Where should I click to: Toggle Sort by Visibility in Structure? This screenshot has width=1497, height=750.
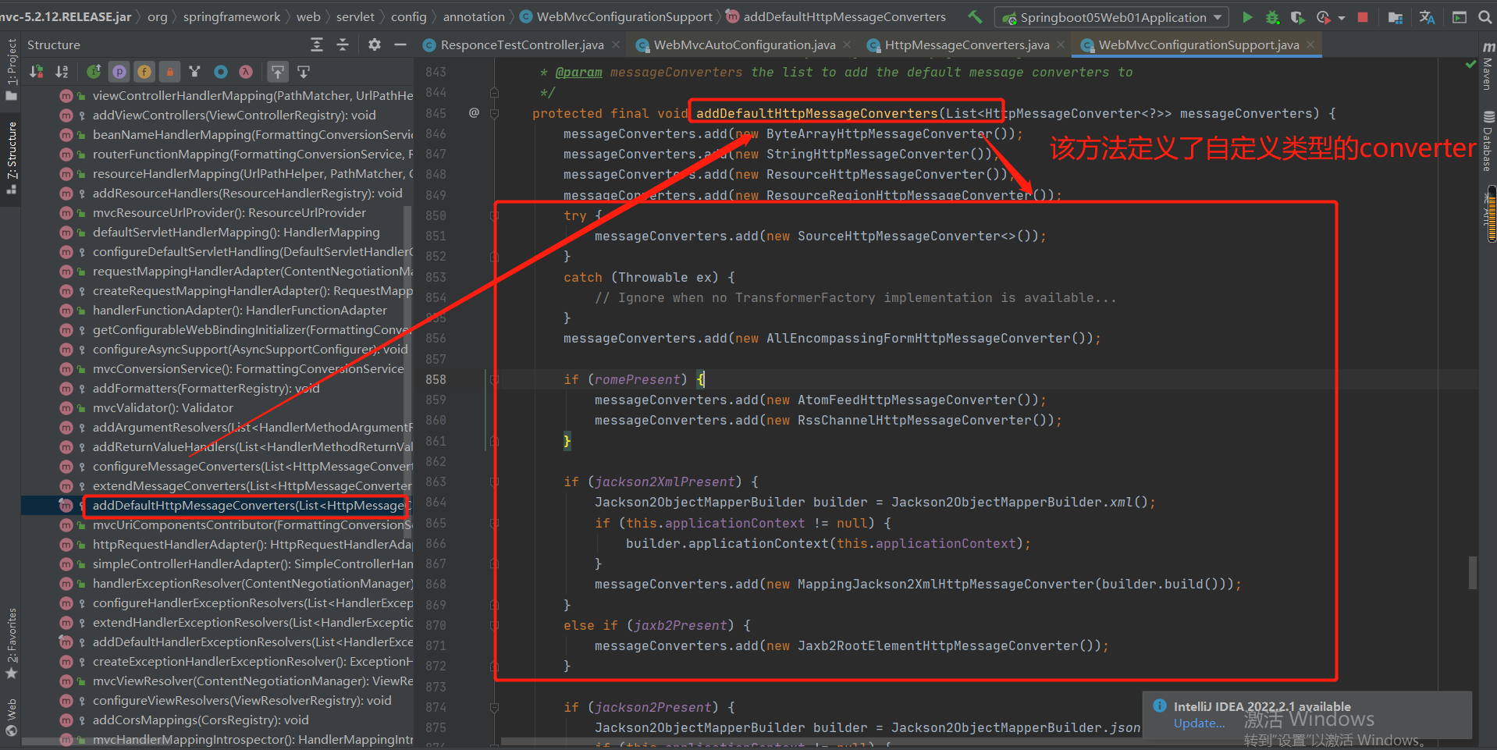[x=37, y=72]
